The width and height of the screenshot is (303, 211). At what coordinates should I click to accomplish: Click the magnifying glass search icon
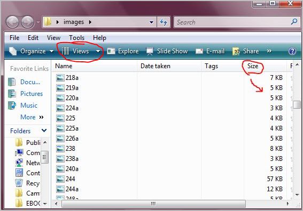tap(294, 22)
